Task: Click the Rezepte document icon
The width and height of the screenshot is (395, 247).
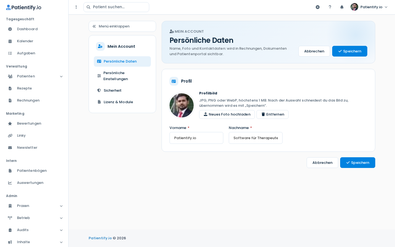Action: tap(10, 88)
